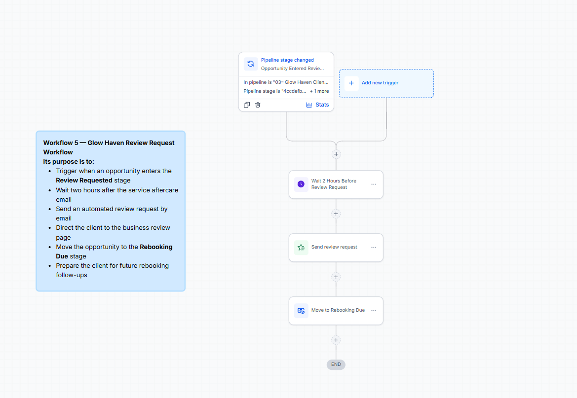Open options menu for the Wait 2 Hours step

374,184
